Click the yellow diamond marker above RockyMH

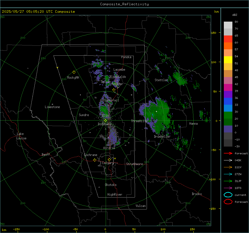coord(74,72)
